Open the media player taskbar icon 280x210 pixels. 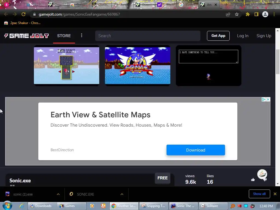point(92,206)
